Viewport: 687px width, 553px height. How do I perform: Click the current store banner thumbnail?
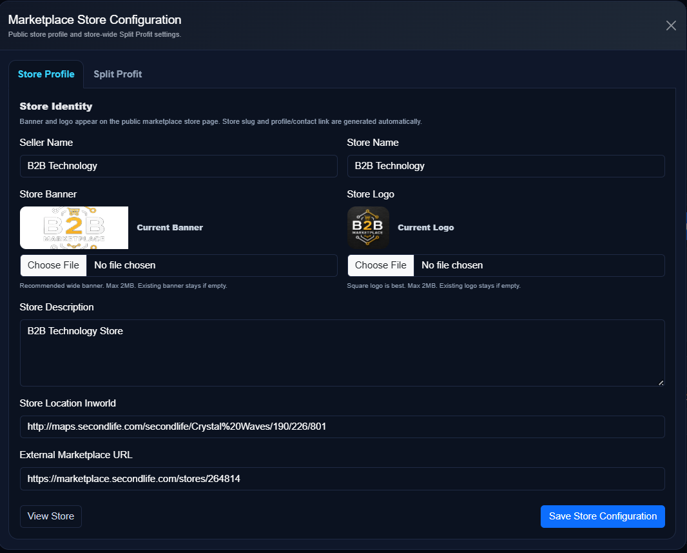tap(74, 228)
